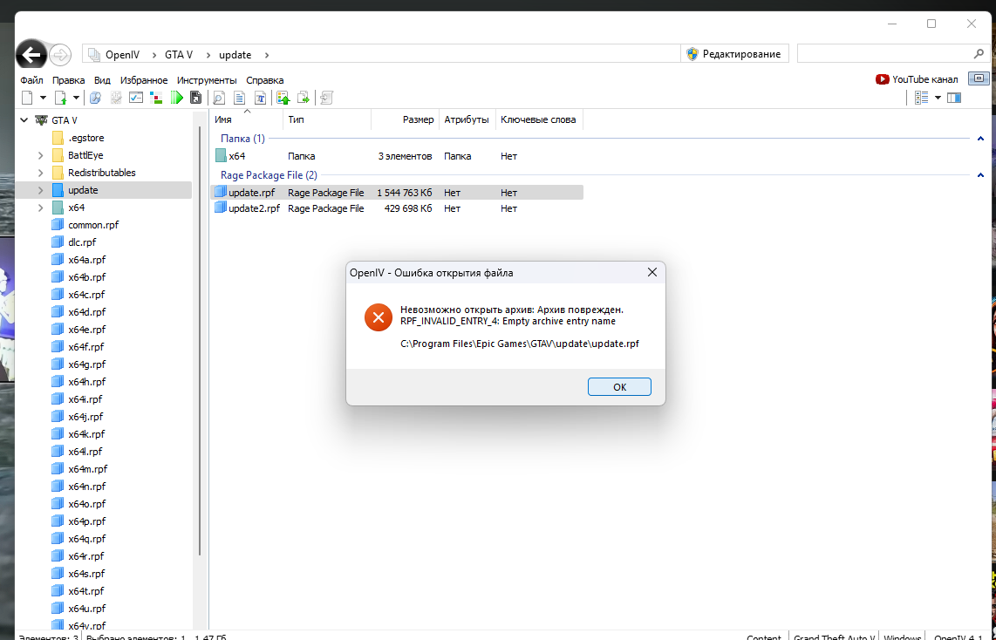This screenshot has width=996, height=640.
Task: Open the dropdown arrow beside New file icon
Action: [x=44, y=98]
